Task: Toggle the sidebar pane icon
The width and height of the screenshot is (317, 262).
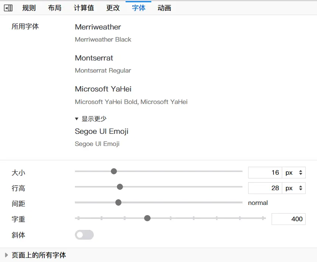Action: (8, 8)
